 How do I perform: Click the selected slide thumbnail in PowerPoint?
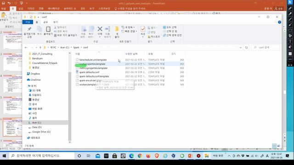(x=12, y=127)
